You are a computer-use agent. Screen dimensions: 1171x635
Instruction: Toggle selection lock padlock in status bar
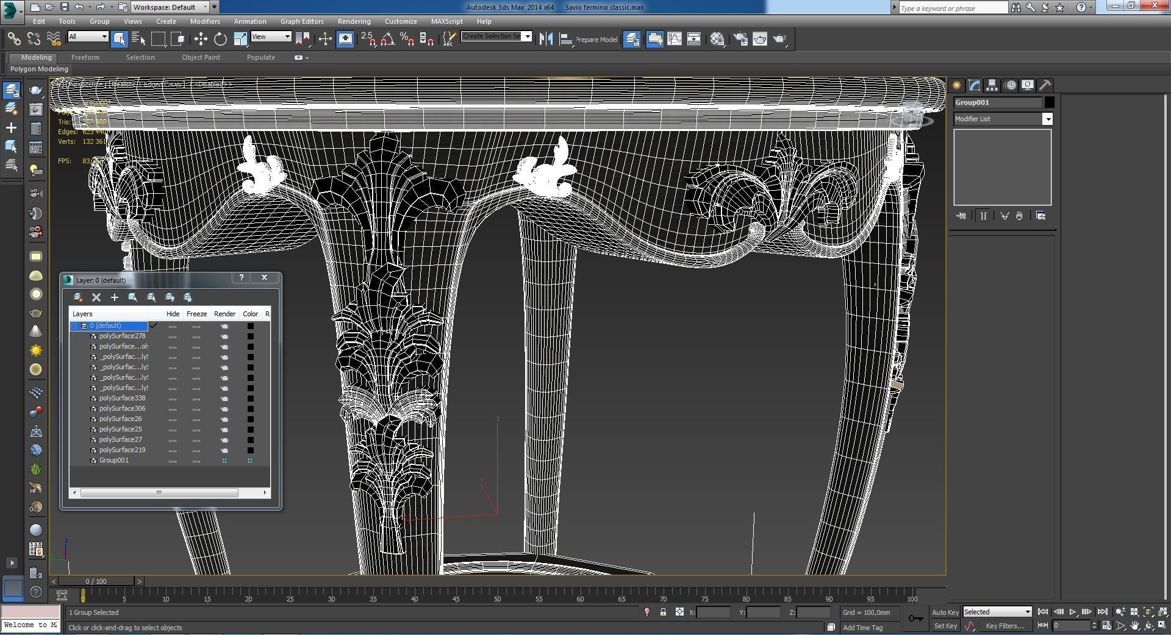click(x=663, y=612)
